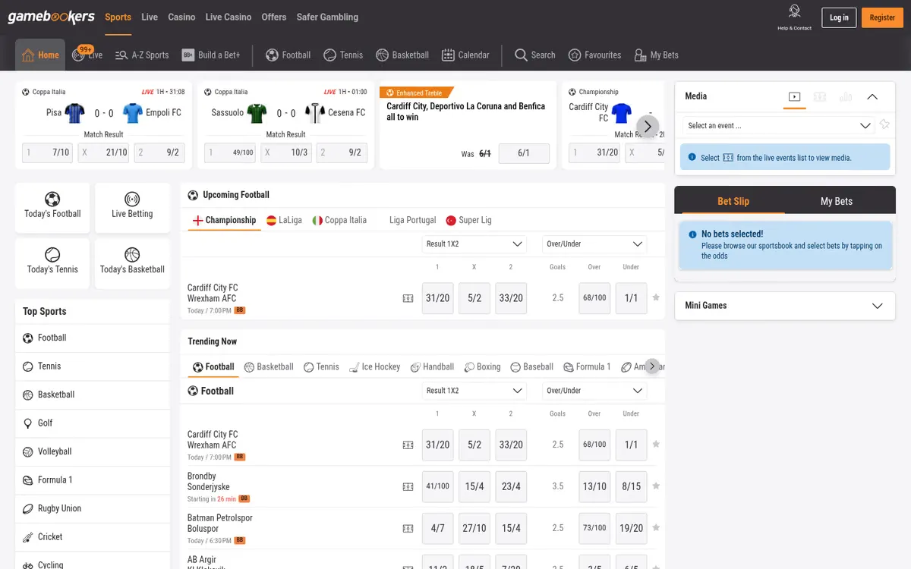911x569 pixels.
Task: Select Volleyball in Top Sports list
Action: 93,451
